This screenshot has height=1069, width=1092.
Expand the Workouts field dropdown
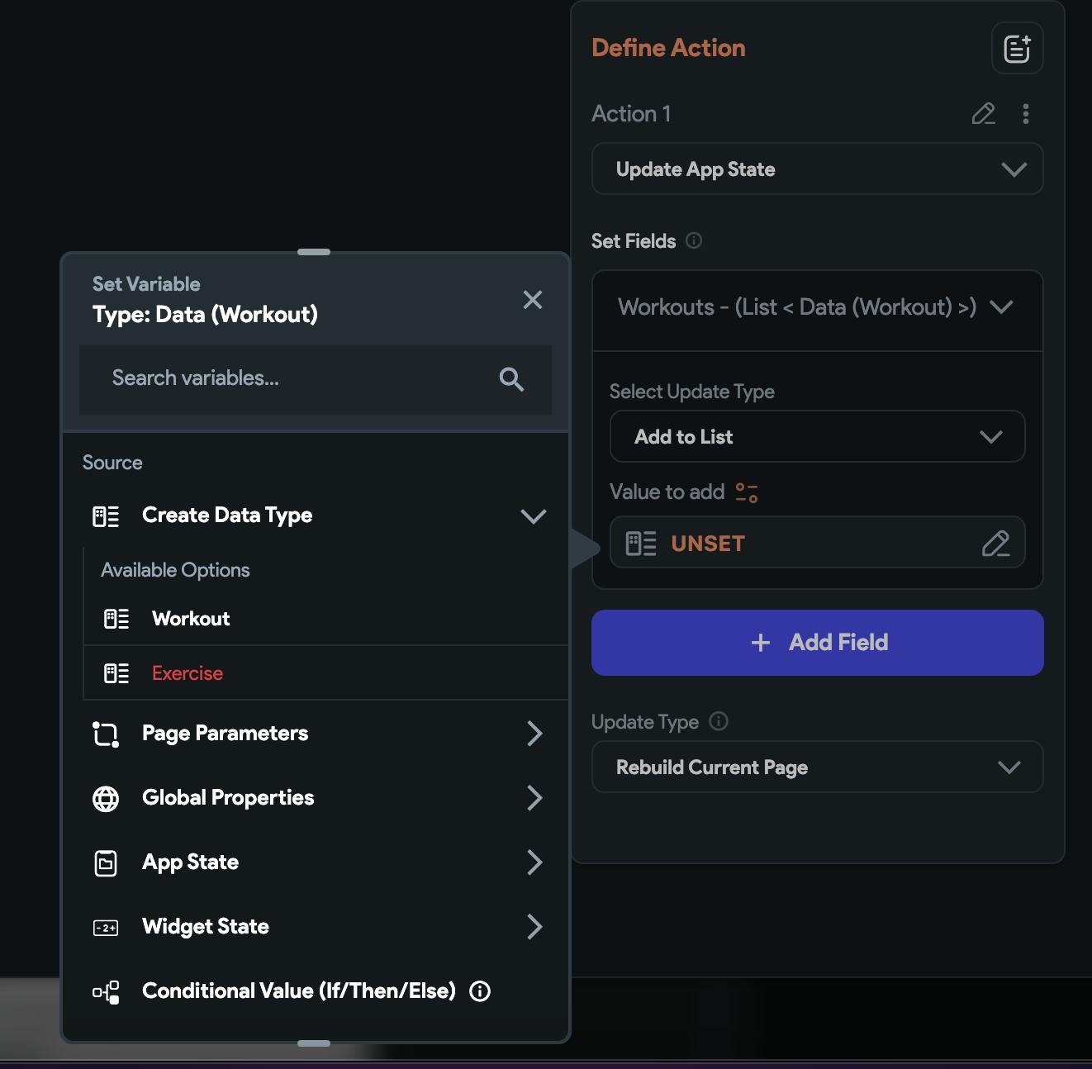pos(1001,307)
